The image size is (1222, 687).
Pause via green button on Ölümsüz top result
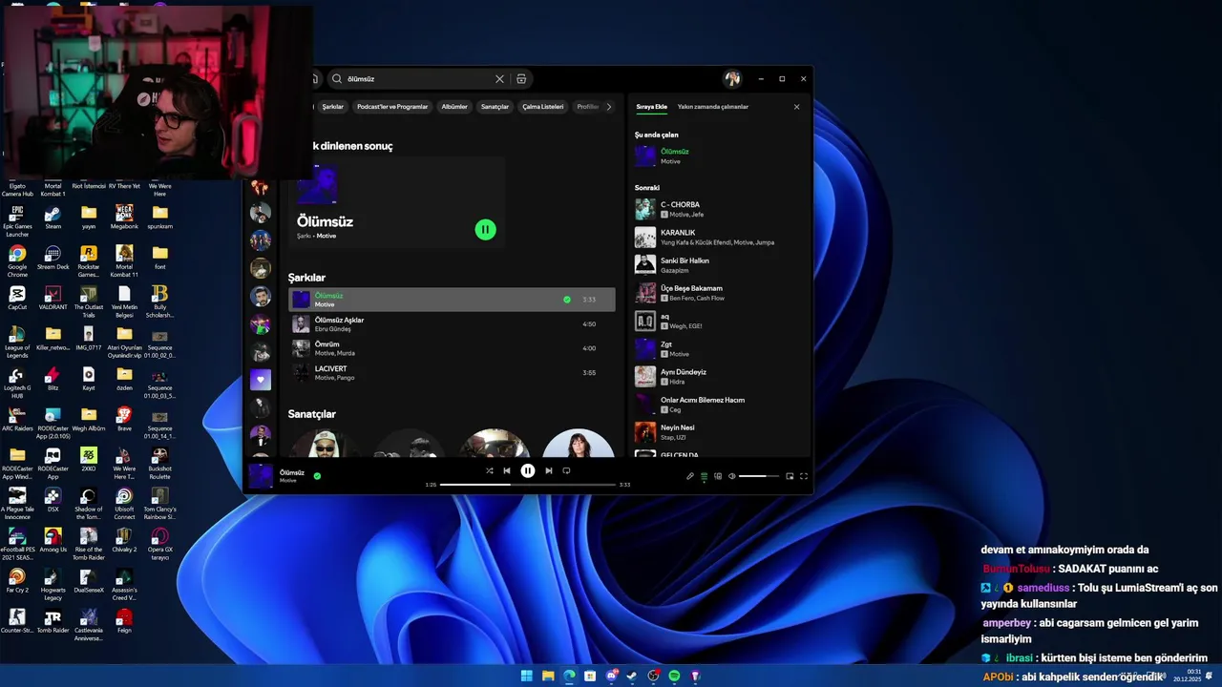485,229
